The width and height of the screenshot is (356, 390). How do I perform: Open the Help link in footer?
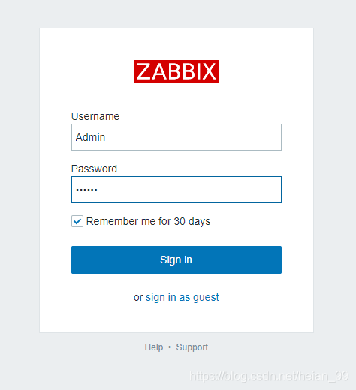click(x=154, y=347)
